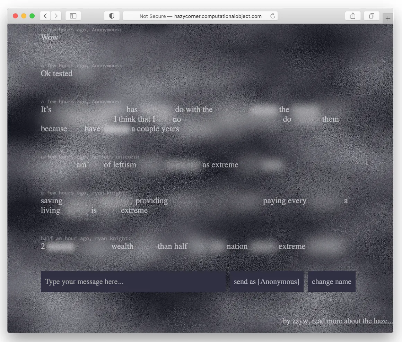Click the hazycorner.computationalobject.com address bar

coord(200,16)
